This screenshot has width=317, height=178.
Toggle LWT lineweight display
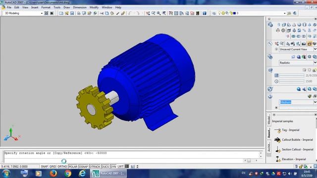point(120,167)
